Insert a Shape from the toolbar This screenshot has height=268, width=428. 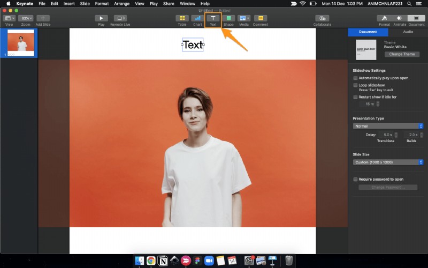(228, 18)
